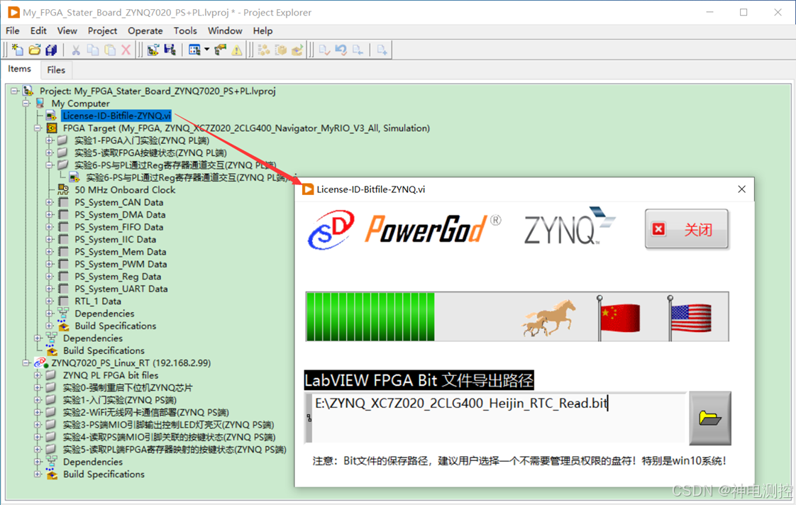Select 实验1-入门实验(ZYNQ PS端) folder
This screenshot has width=796, height=505.
pos(120,400)
